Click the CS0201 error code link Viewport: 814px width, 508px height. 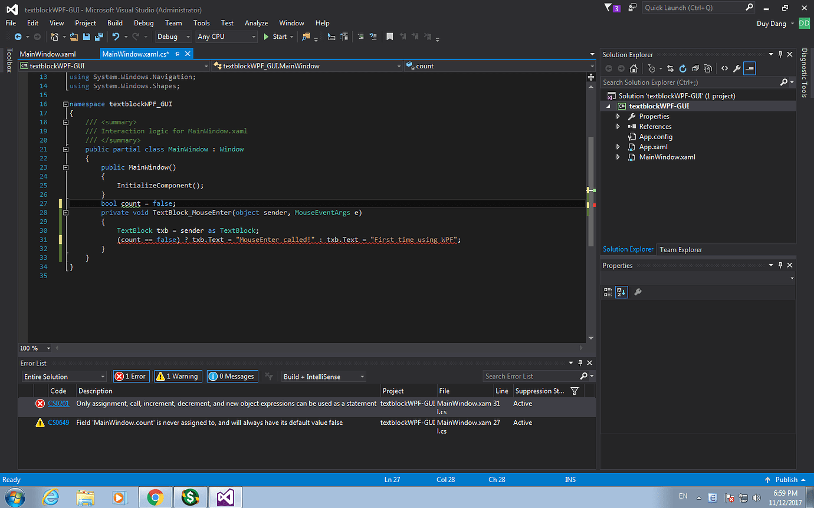[58, 404]
